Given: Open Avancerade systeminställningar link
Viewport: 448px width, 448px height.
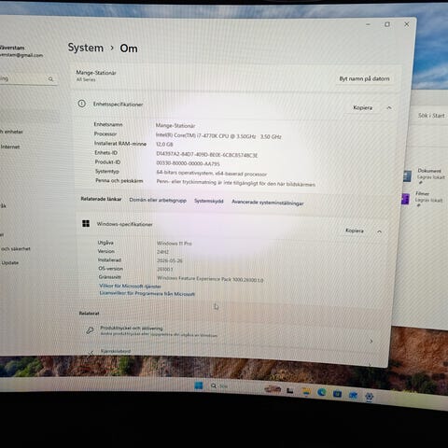Looking at the screenshot, I should 268,203.
